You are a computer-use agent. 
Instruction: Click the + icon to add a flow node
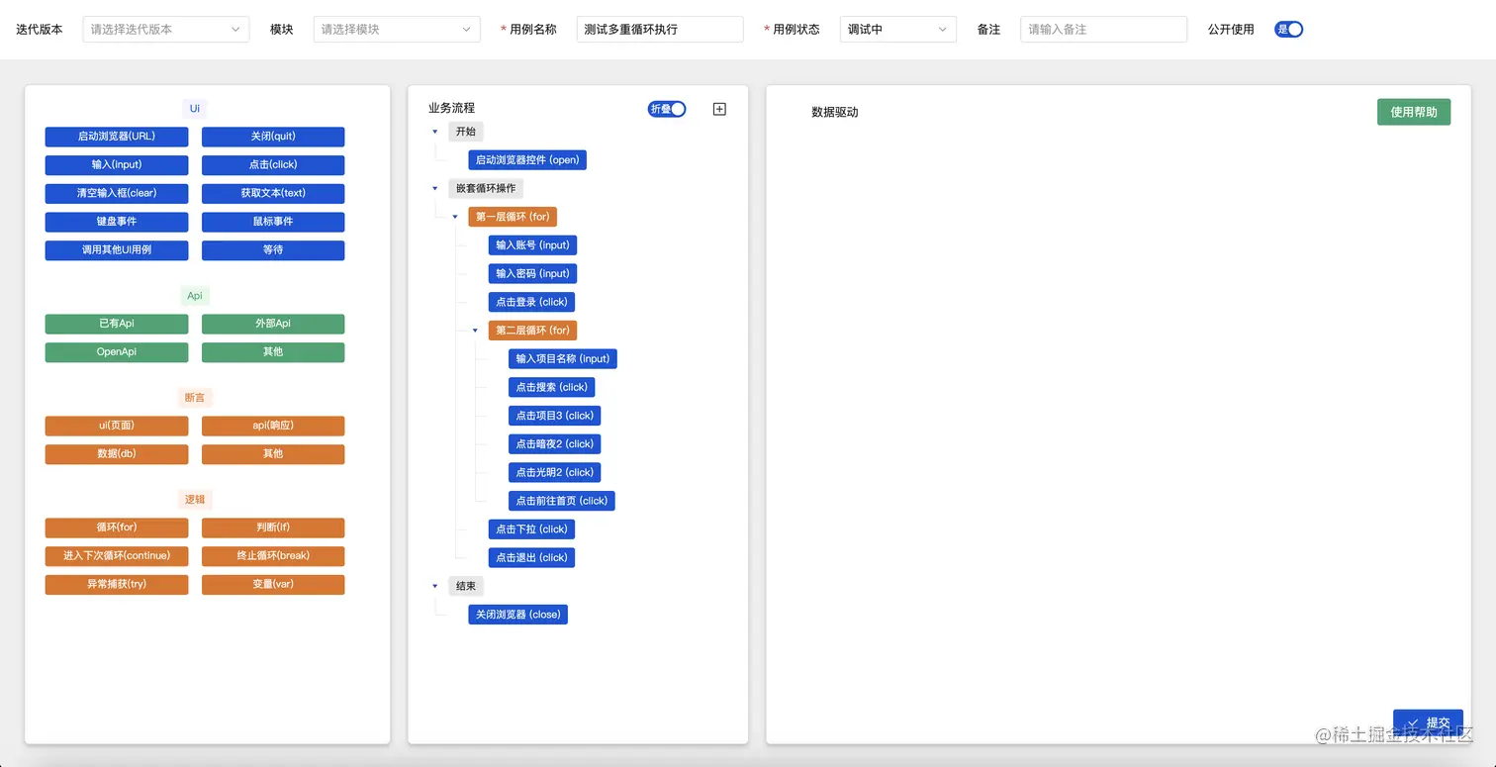pyautogui.click(x=719, y=109)
